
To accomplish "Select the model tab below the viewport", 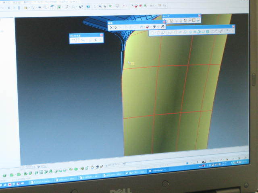I will point(42,165).
